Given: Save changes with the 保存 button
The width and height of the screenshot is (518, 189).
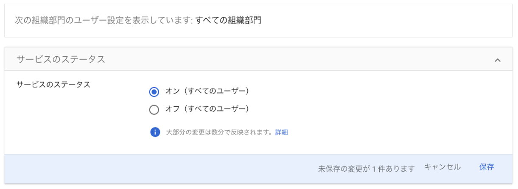Looking at the screenshot, I should coord(487,167).
